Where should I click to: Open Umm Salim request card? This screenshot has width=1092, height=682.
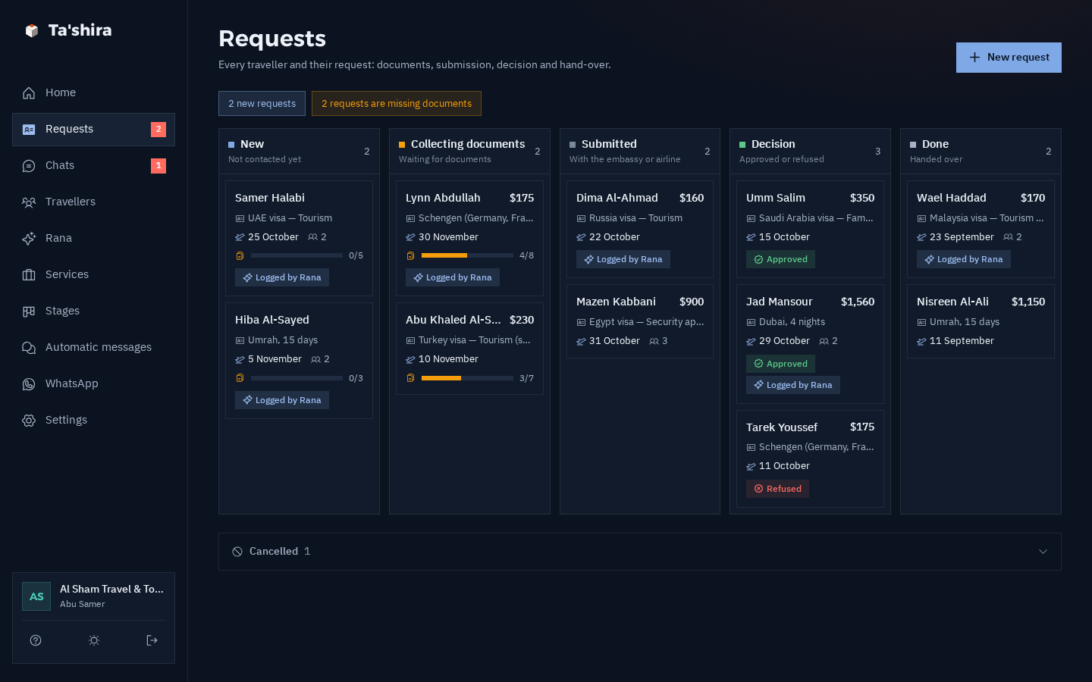point(810,229)
